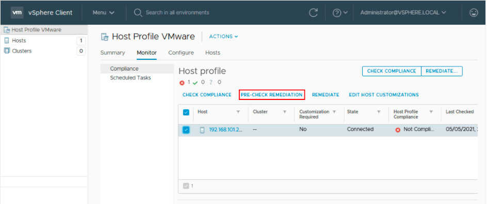Click the red Not Compliant status icon
Viewport: 487px width, 204px height.
398,130
